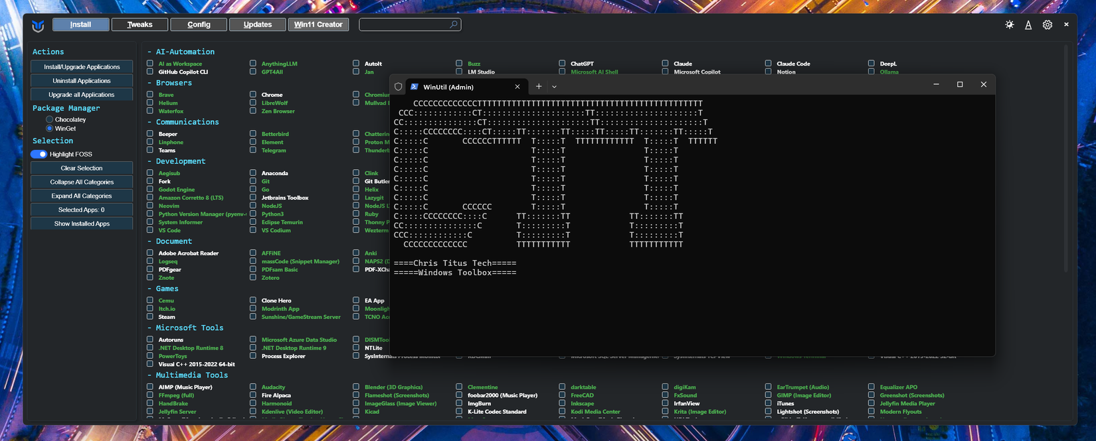Open the Updates tab
1096x441 pixels.
click(258, 25)
